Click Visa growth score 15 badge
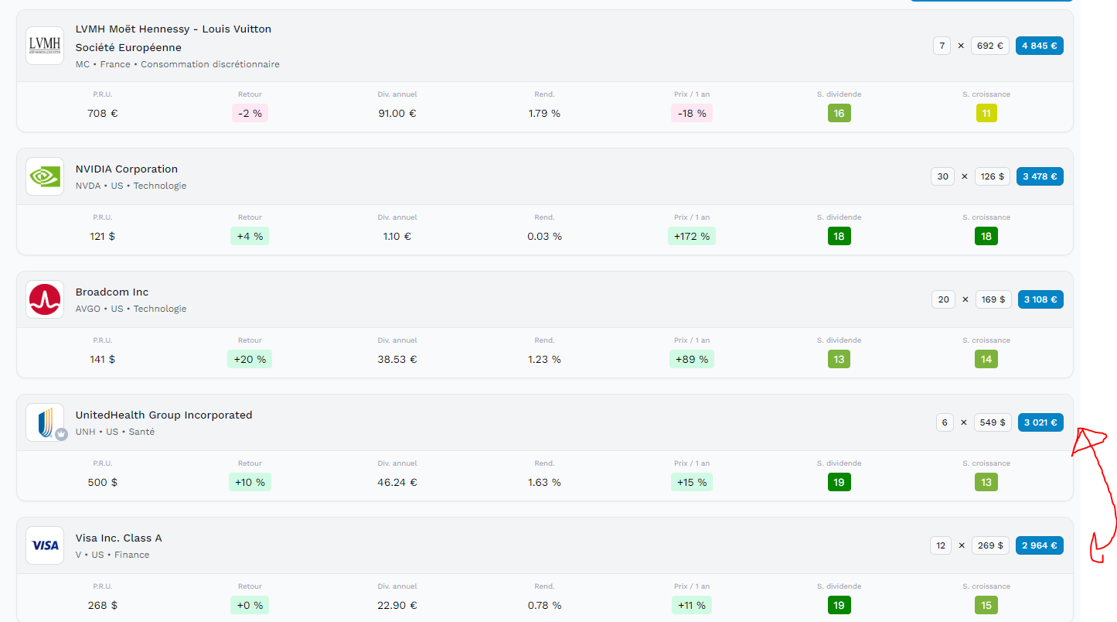Viewport: 1117px width, 622px height. click(986, 605)
